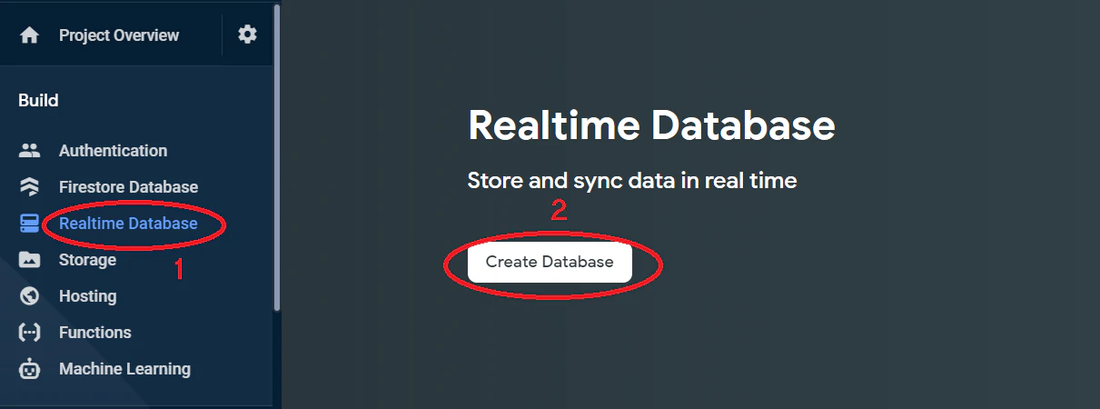Click the Hosting globe icon

click(x=30, y=296)
